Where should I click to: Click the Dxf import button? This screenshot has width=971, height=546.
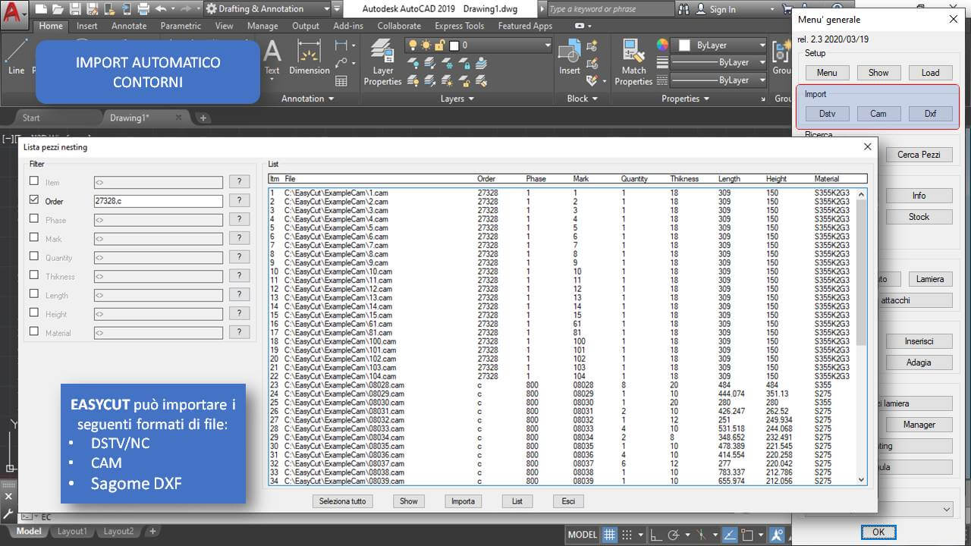point(930,114)
